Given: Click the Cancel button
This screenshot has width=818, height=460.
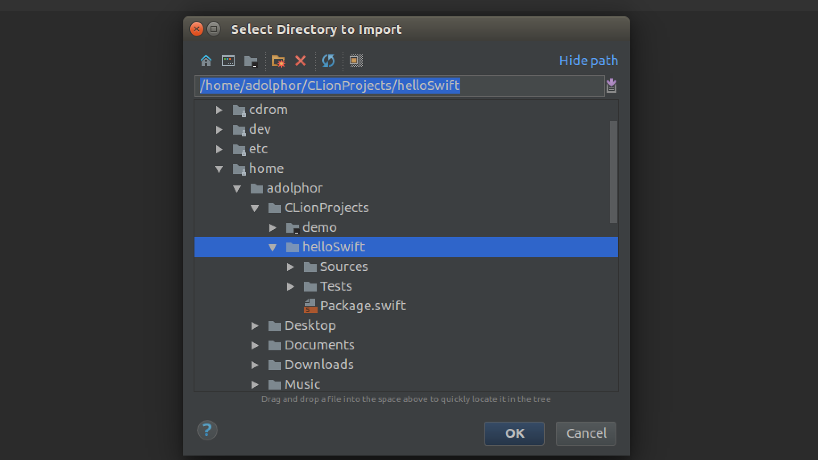Looking at the screenshot, I should tap(586, 433).
